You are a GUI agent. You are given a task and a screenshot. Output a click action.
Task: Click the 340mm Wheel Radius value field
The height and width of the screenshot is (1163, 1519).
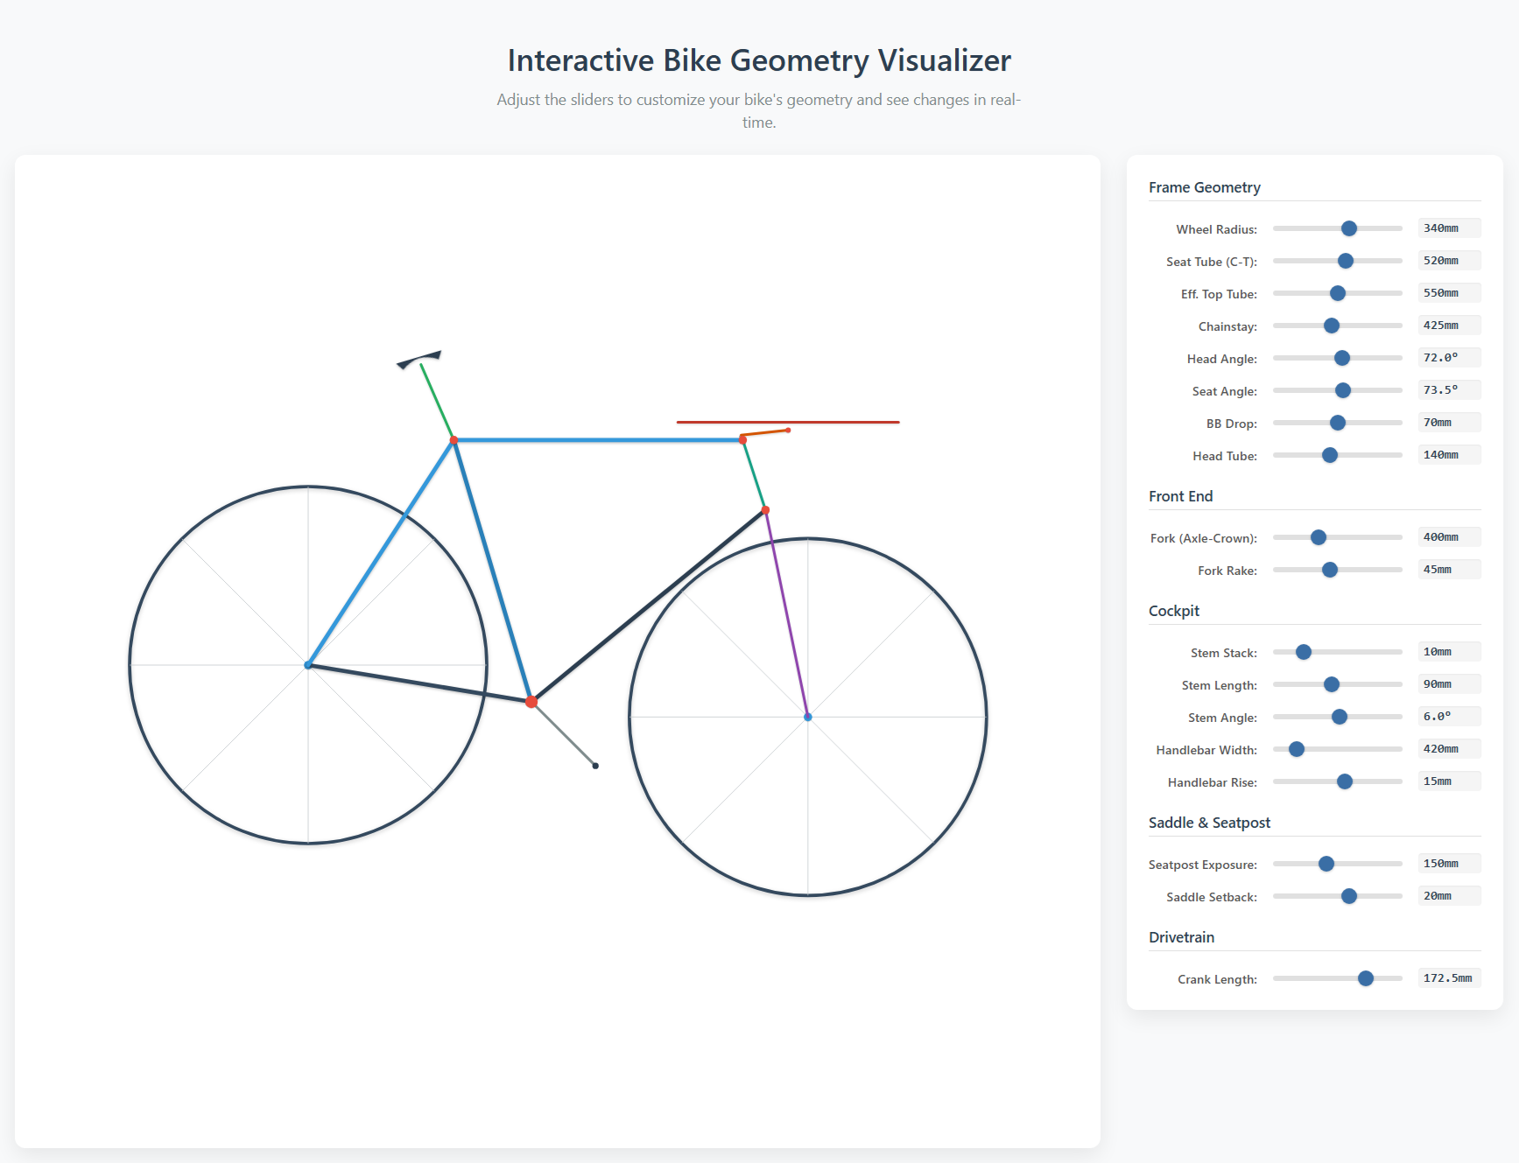[x=1449, y=228]
